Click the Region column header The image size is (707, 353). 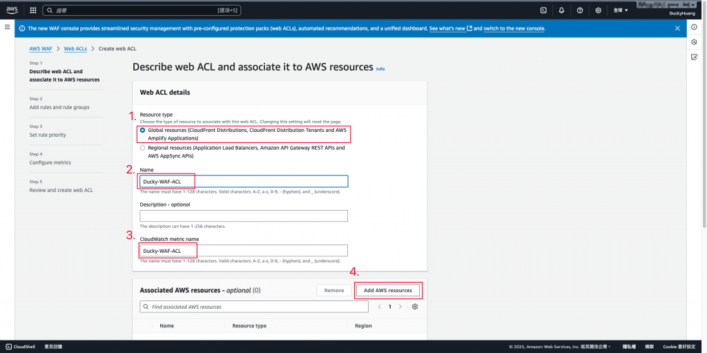(x=363, y=325)
